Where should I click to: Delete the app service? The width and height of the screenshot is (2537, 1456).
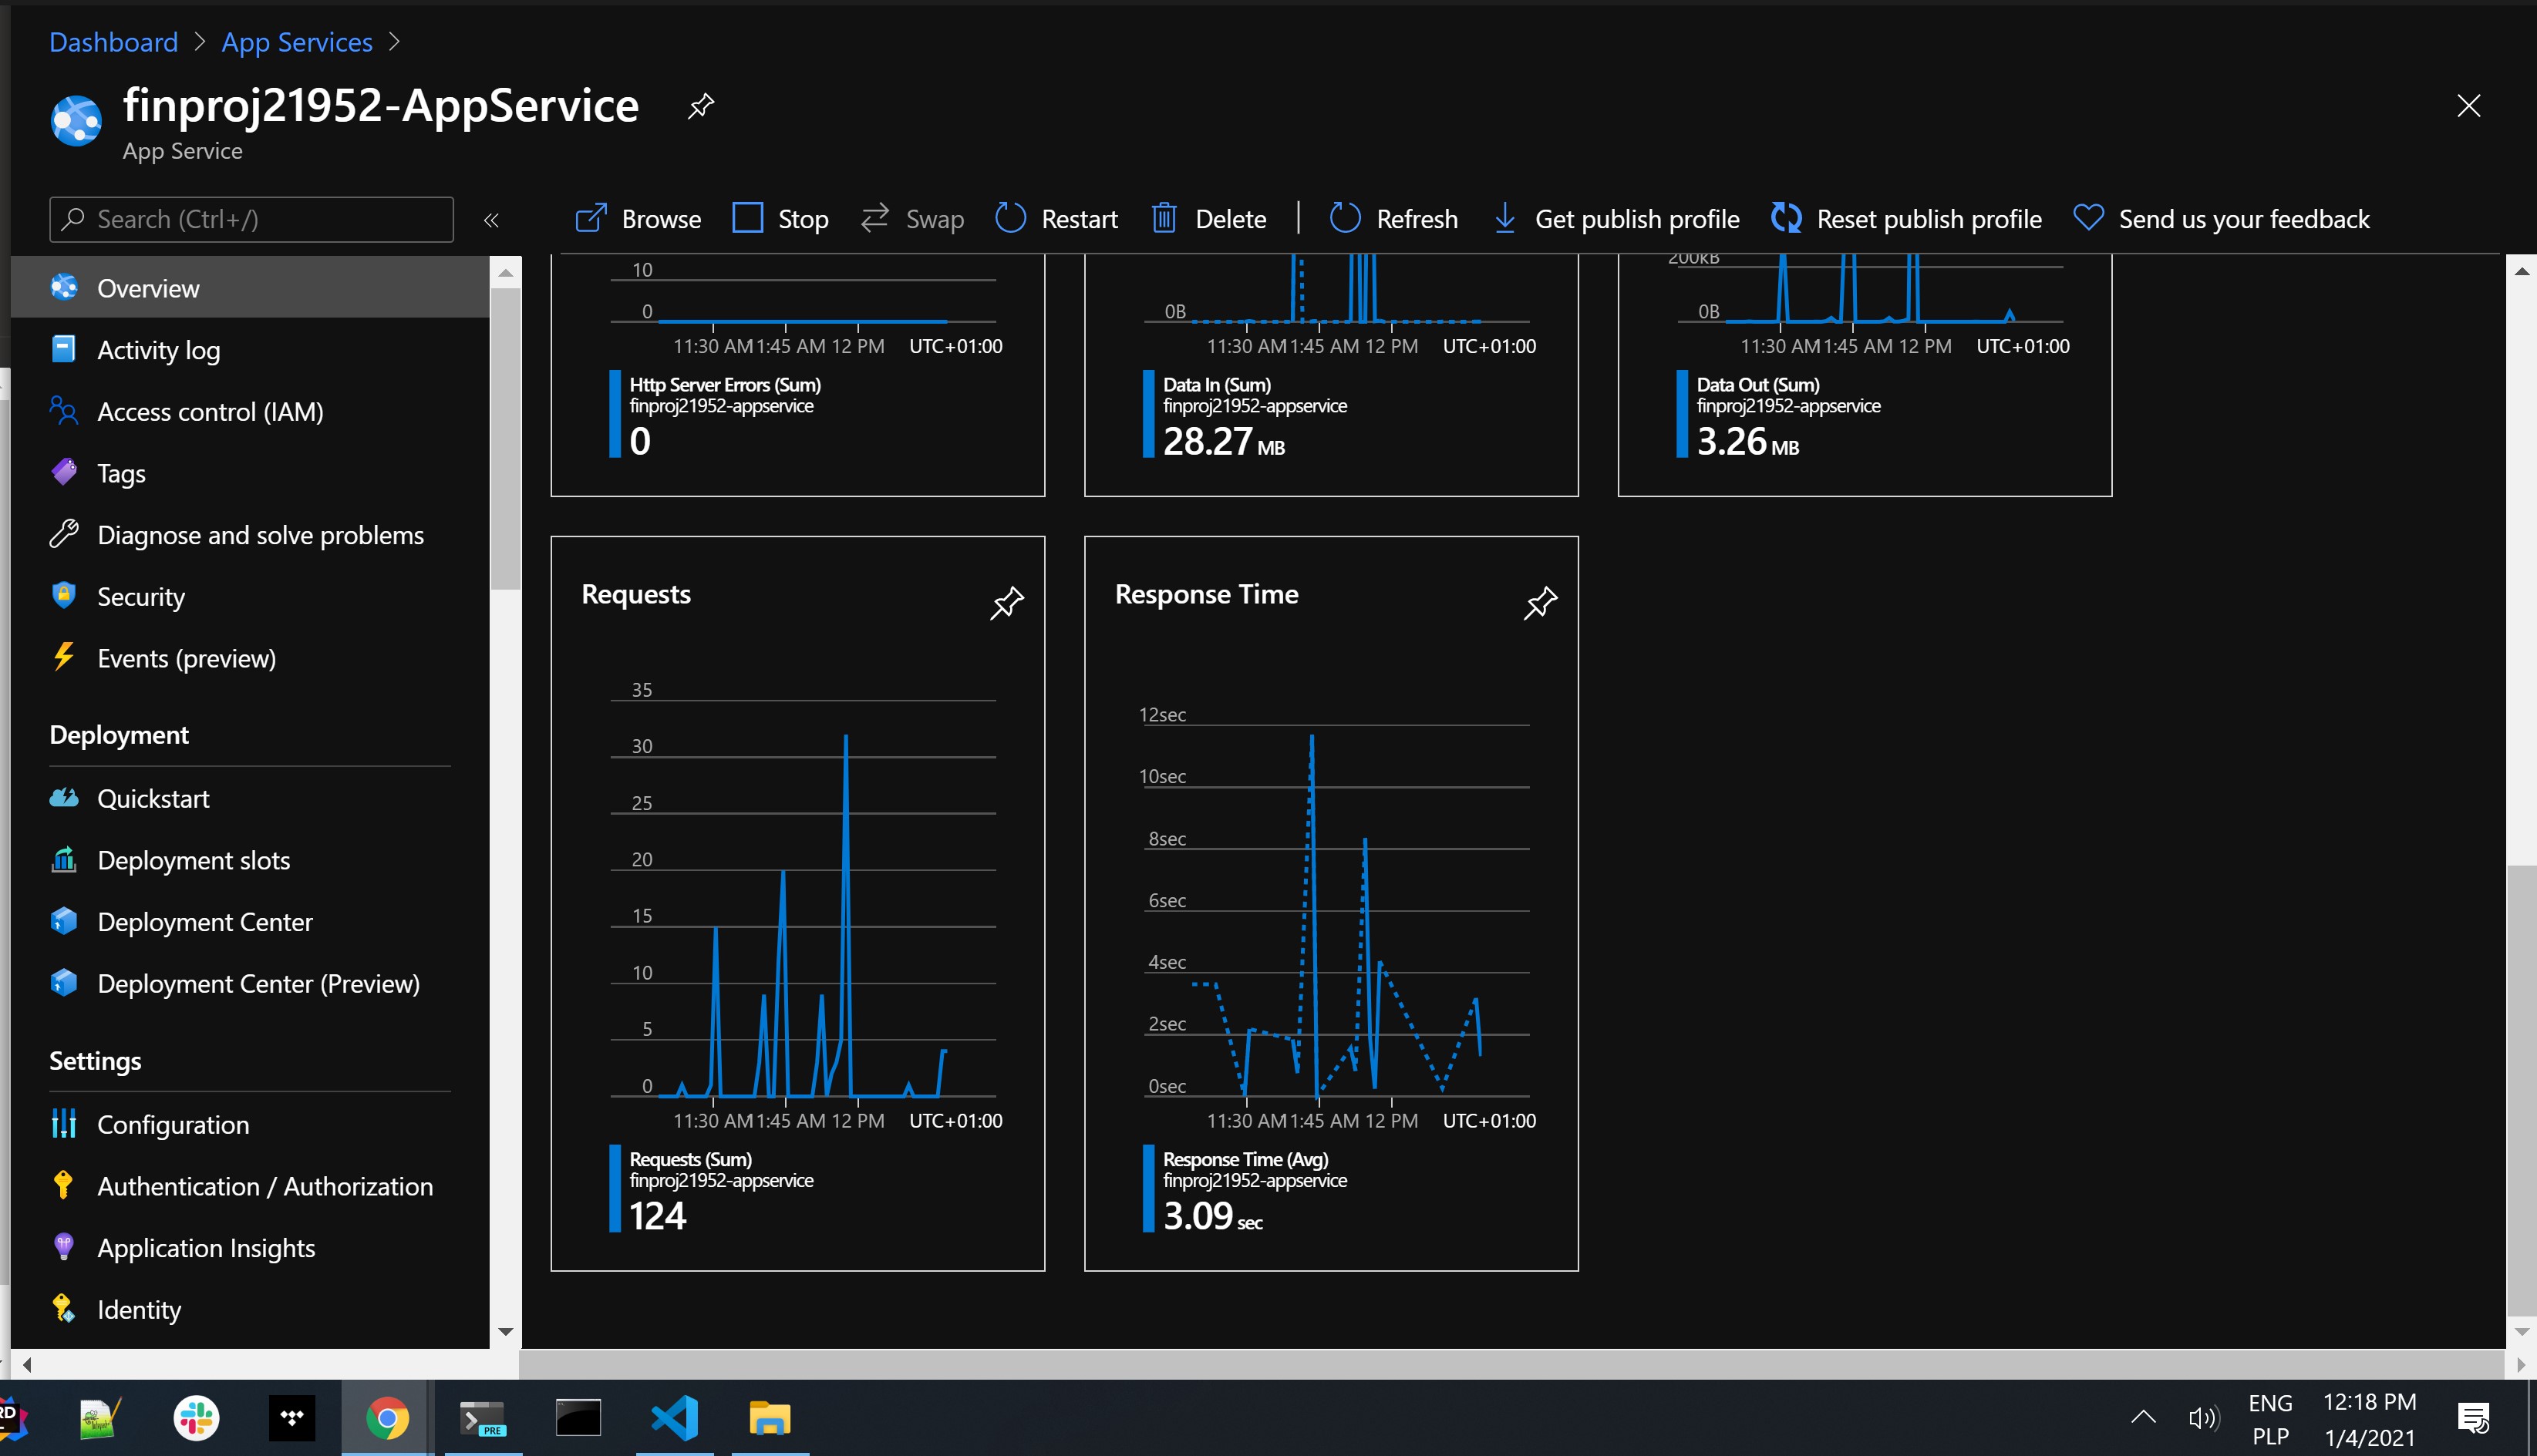coord(1208,219)
